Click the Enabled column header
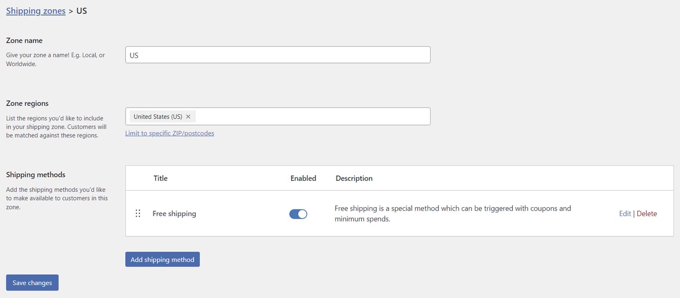680x298 pixels. coord(303,178)
